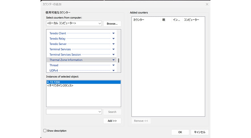Image resolution: width=251 pixels, height=138 pixels.
Task: Enable the Show description checkbox
Action: 45,131
